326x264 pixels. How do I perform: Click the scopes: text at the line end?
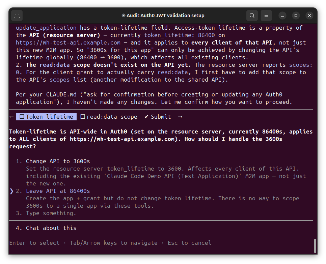coord(301,65)
